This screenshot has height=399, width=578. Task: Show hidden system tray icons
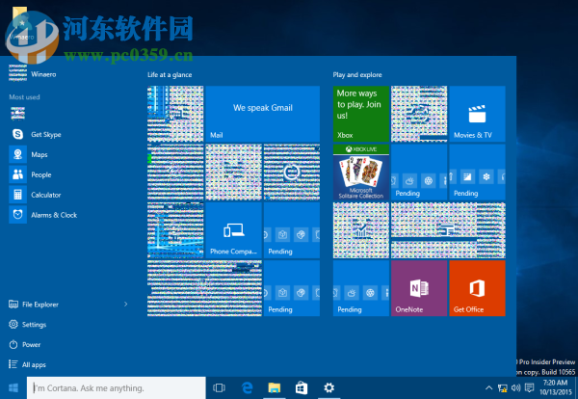pos(488,388)
